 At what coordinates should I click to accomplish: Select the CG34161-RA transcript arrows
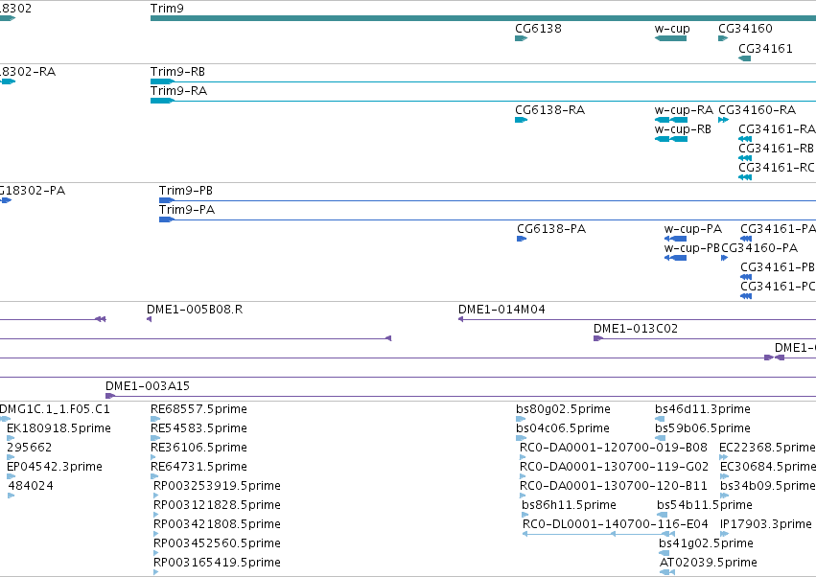tap(745, 139)
